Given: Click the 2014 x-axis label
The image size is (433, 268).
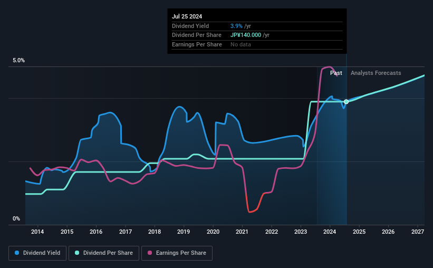Looking at the screenshot, I should click(37, 232).
